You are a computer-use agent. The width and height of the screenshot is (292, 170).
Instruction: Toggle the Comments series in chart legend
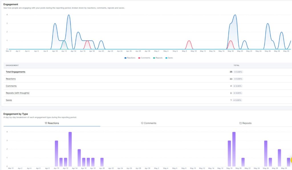(x=144, y=58)
